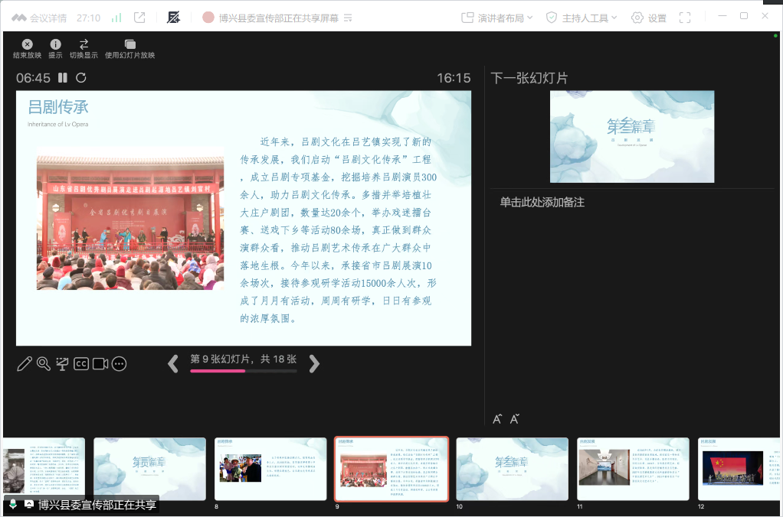Click the camera icon below slide
The width and height of the screenshot is (783, 517).
click(100, 364)
